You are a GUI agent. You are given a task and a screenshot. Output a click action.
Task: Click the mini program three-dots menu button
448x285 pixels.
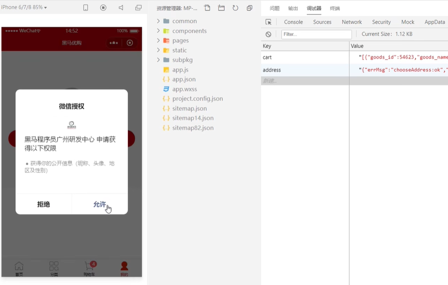click(114, 43)
